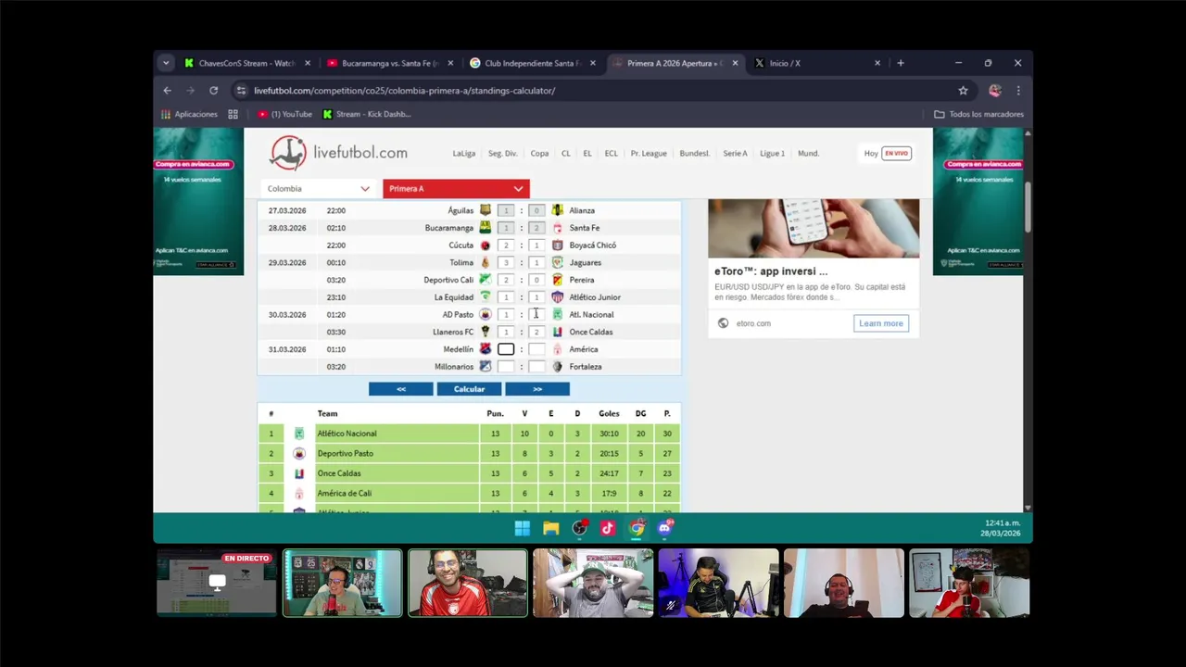This screenshot has height=667, width=1186.
Task: Open América de Cali in the standings table
Action: click(345, 494)
